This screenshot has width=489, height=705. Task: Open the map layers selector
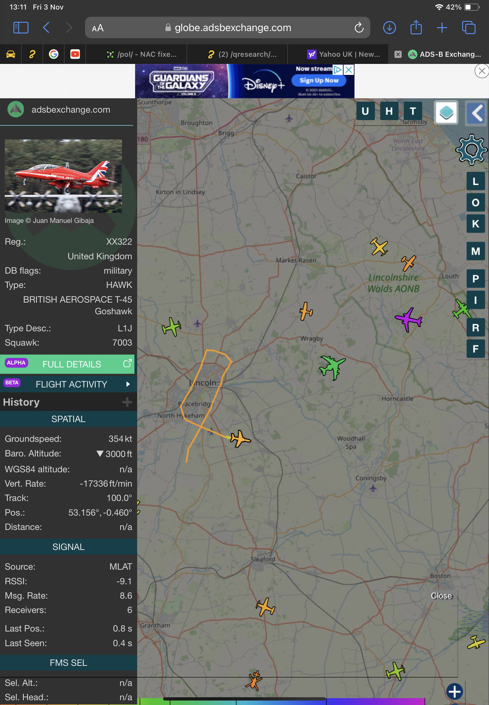tap(446, 112)
